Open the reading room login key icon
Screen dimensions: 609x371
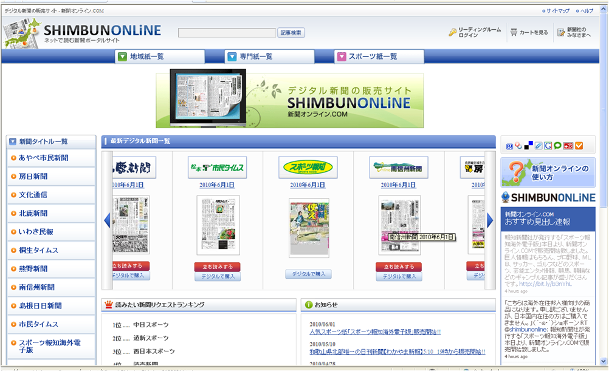(452, 33)
